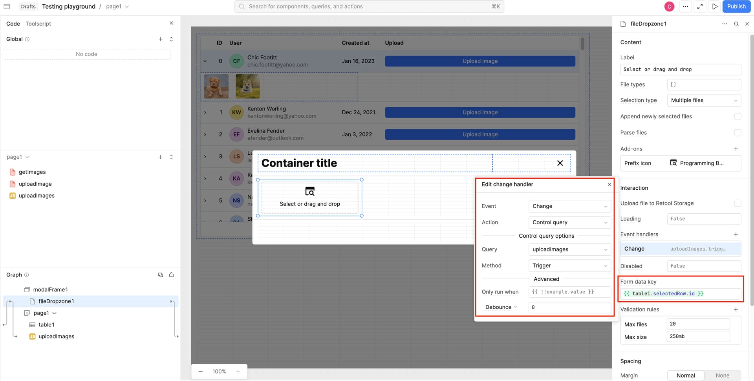Add new Global code item
This screenshot has width=754, height=381.
[x=160, y=39]
